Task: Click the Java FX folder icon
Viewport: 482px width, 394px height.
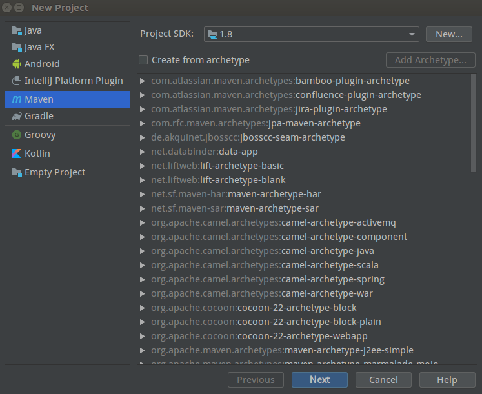Action: coord(17,47)
